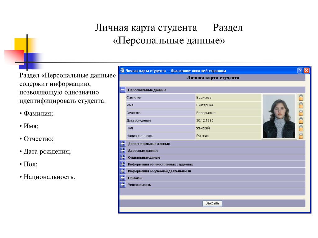
Task: Click the Адресные данные label
Action: (143, 151)
